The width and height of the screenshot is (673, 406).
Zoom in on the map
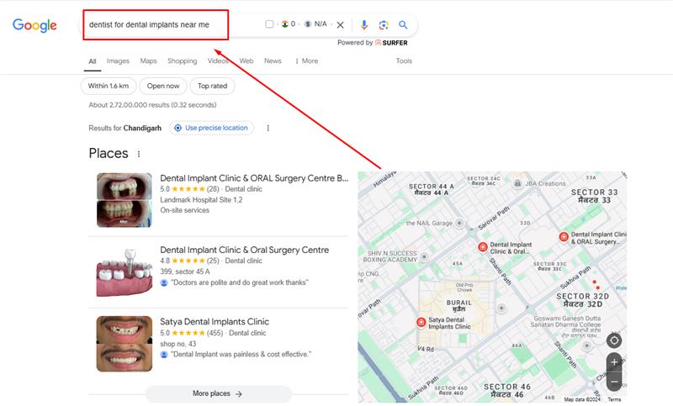click(x=614, y=362)
